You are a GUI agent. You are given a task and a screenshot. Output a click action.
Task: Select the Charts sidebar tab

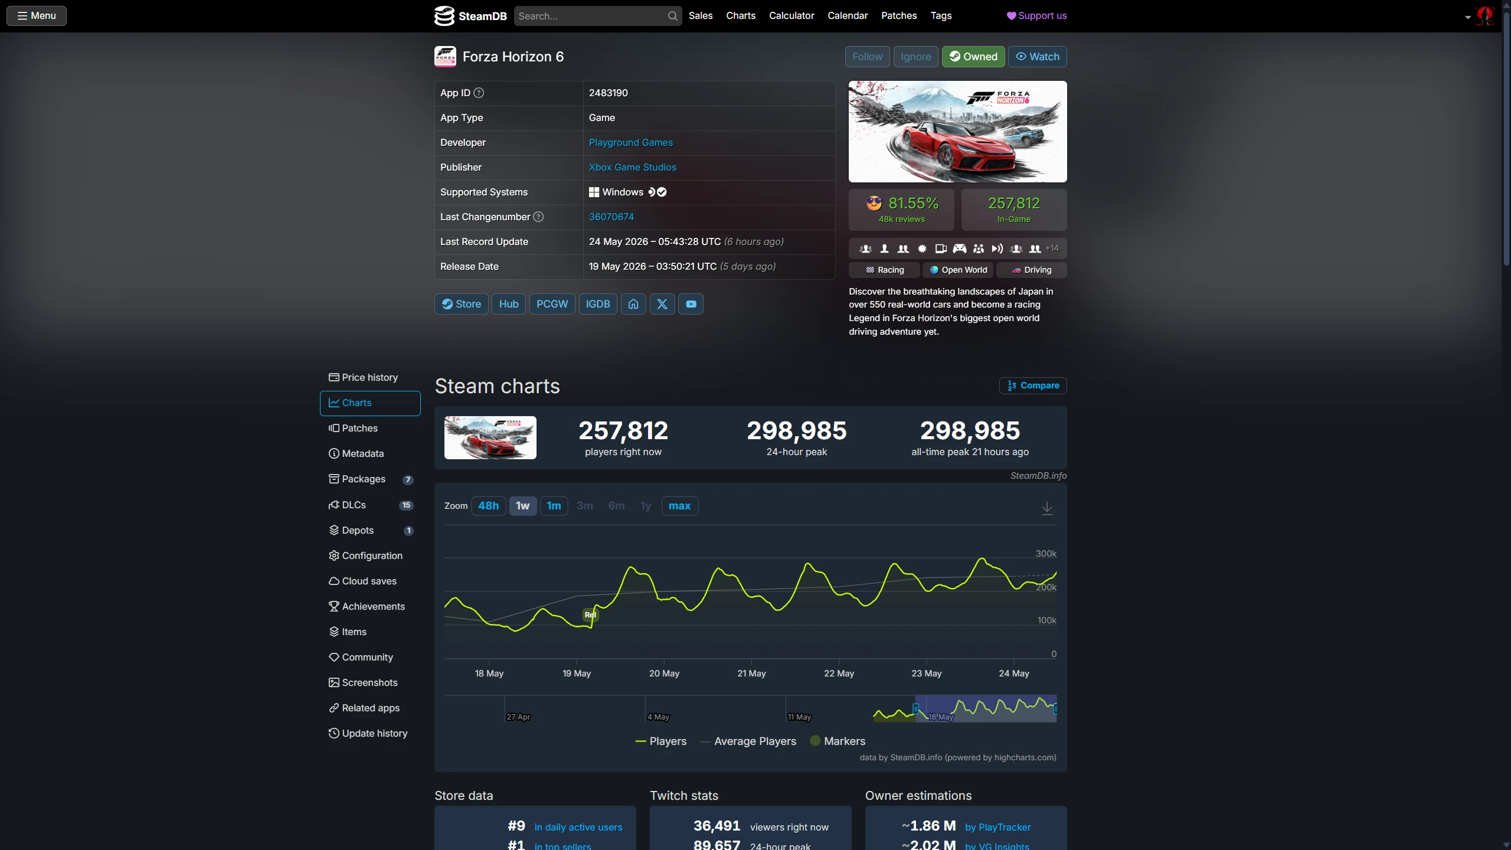tap(370, 403)
